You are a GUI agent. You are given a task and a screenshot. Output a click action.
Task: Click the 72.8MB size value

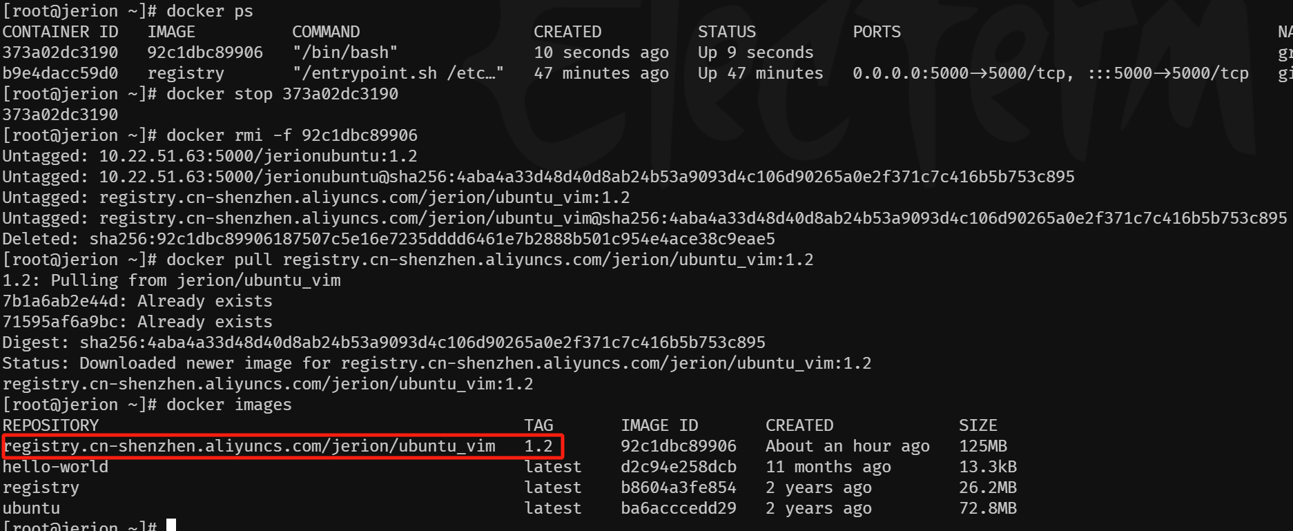click(x=988, y=508)
